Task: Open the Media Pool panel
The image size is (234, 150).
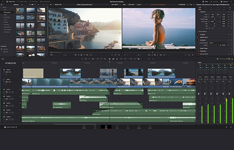Action: click(10, 2)
